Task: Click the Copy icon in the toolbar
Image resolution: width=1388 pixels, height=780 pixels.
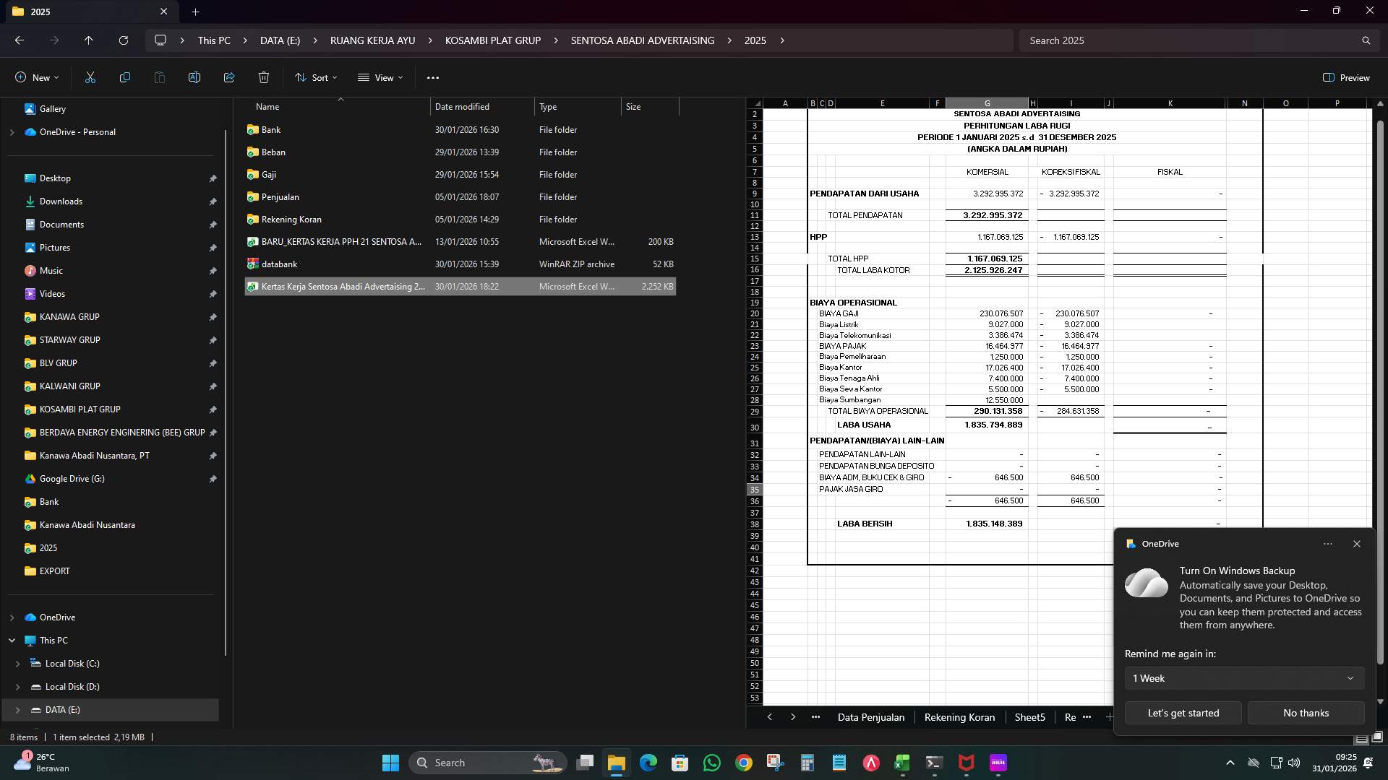Action: click(x=124, y=77)
